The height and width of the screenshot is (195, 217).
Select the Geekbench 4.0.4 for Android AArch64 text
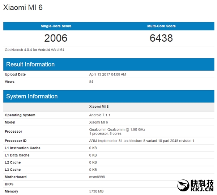34,50
